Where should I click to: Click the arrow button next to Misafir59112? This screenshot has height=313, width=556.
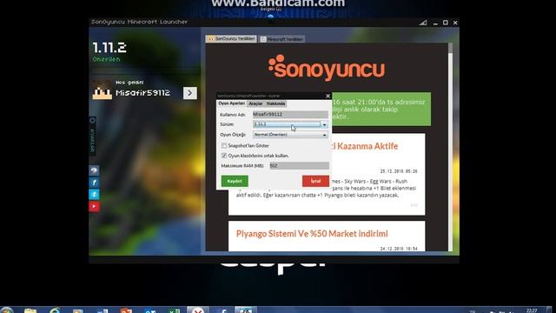(x=190, y=93)
